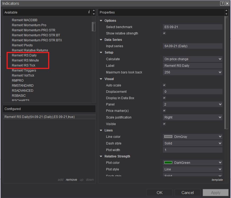This screenshot has width=231, height=198.
Task: Open the Plot style dropdown
Action: (193, 169)
